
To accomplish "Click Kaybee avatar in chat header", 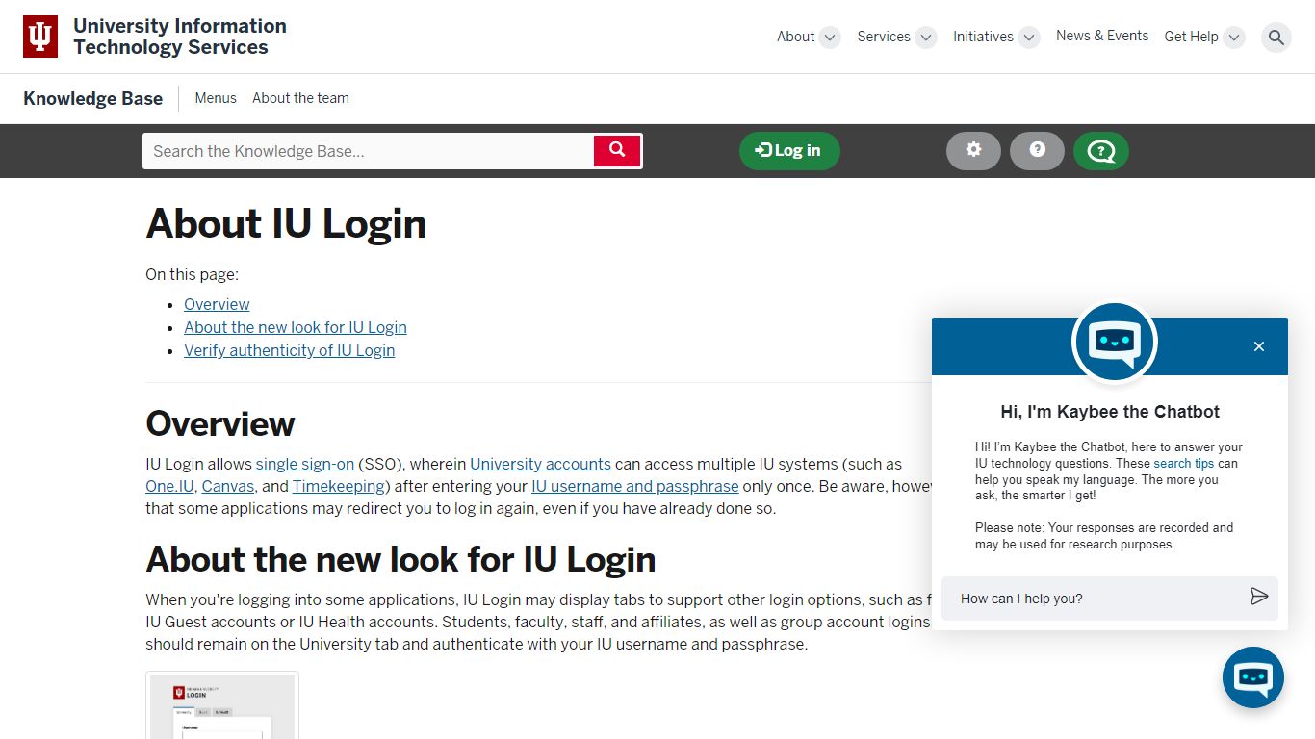I will (1114, 343).
